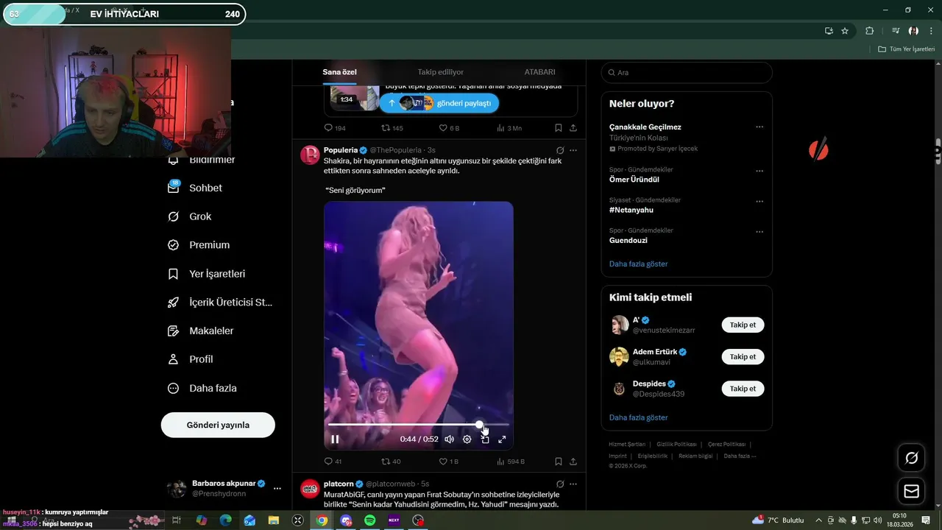Image resolution: width=942 pixels, height=530 pixels.
Task: Reply to the post with 194 comments
Action: [335, 128]
